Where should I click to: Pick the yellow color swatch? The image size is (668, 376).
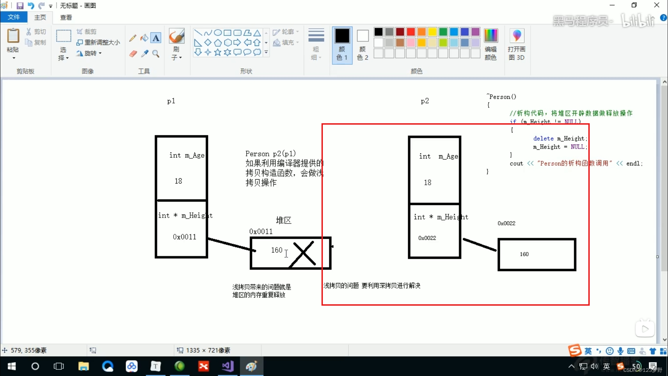432,32
